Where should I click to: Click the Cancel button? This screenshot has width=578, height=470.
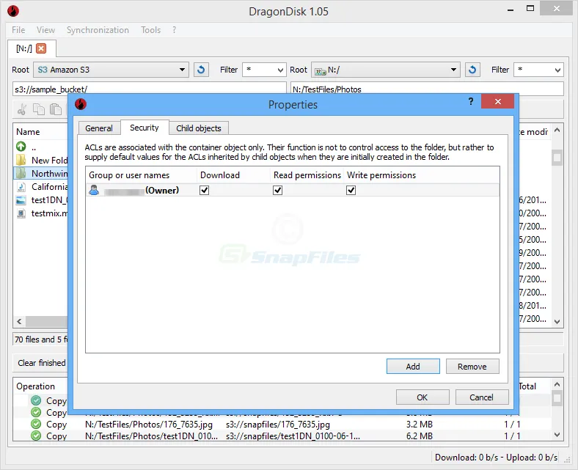(482, 397)
